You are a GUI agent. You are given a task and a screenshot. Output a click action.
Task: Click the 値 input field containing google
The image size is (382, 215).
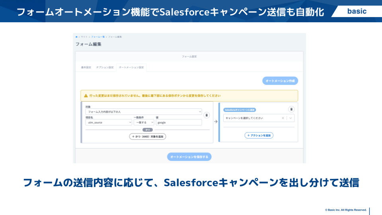coord(179,122)
